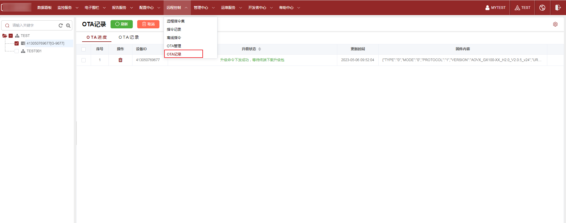Click the logout icon in header

(558, 8)
